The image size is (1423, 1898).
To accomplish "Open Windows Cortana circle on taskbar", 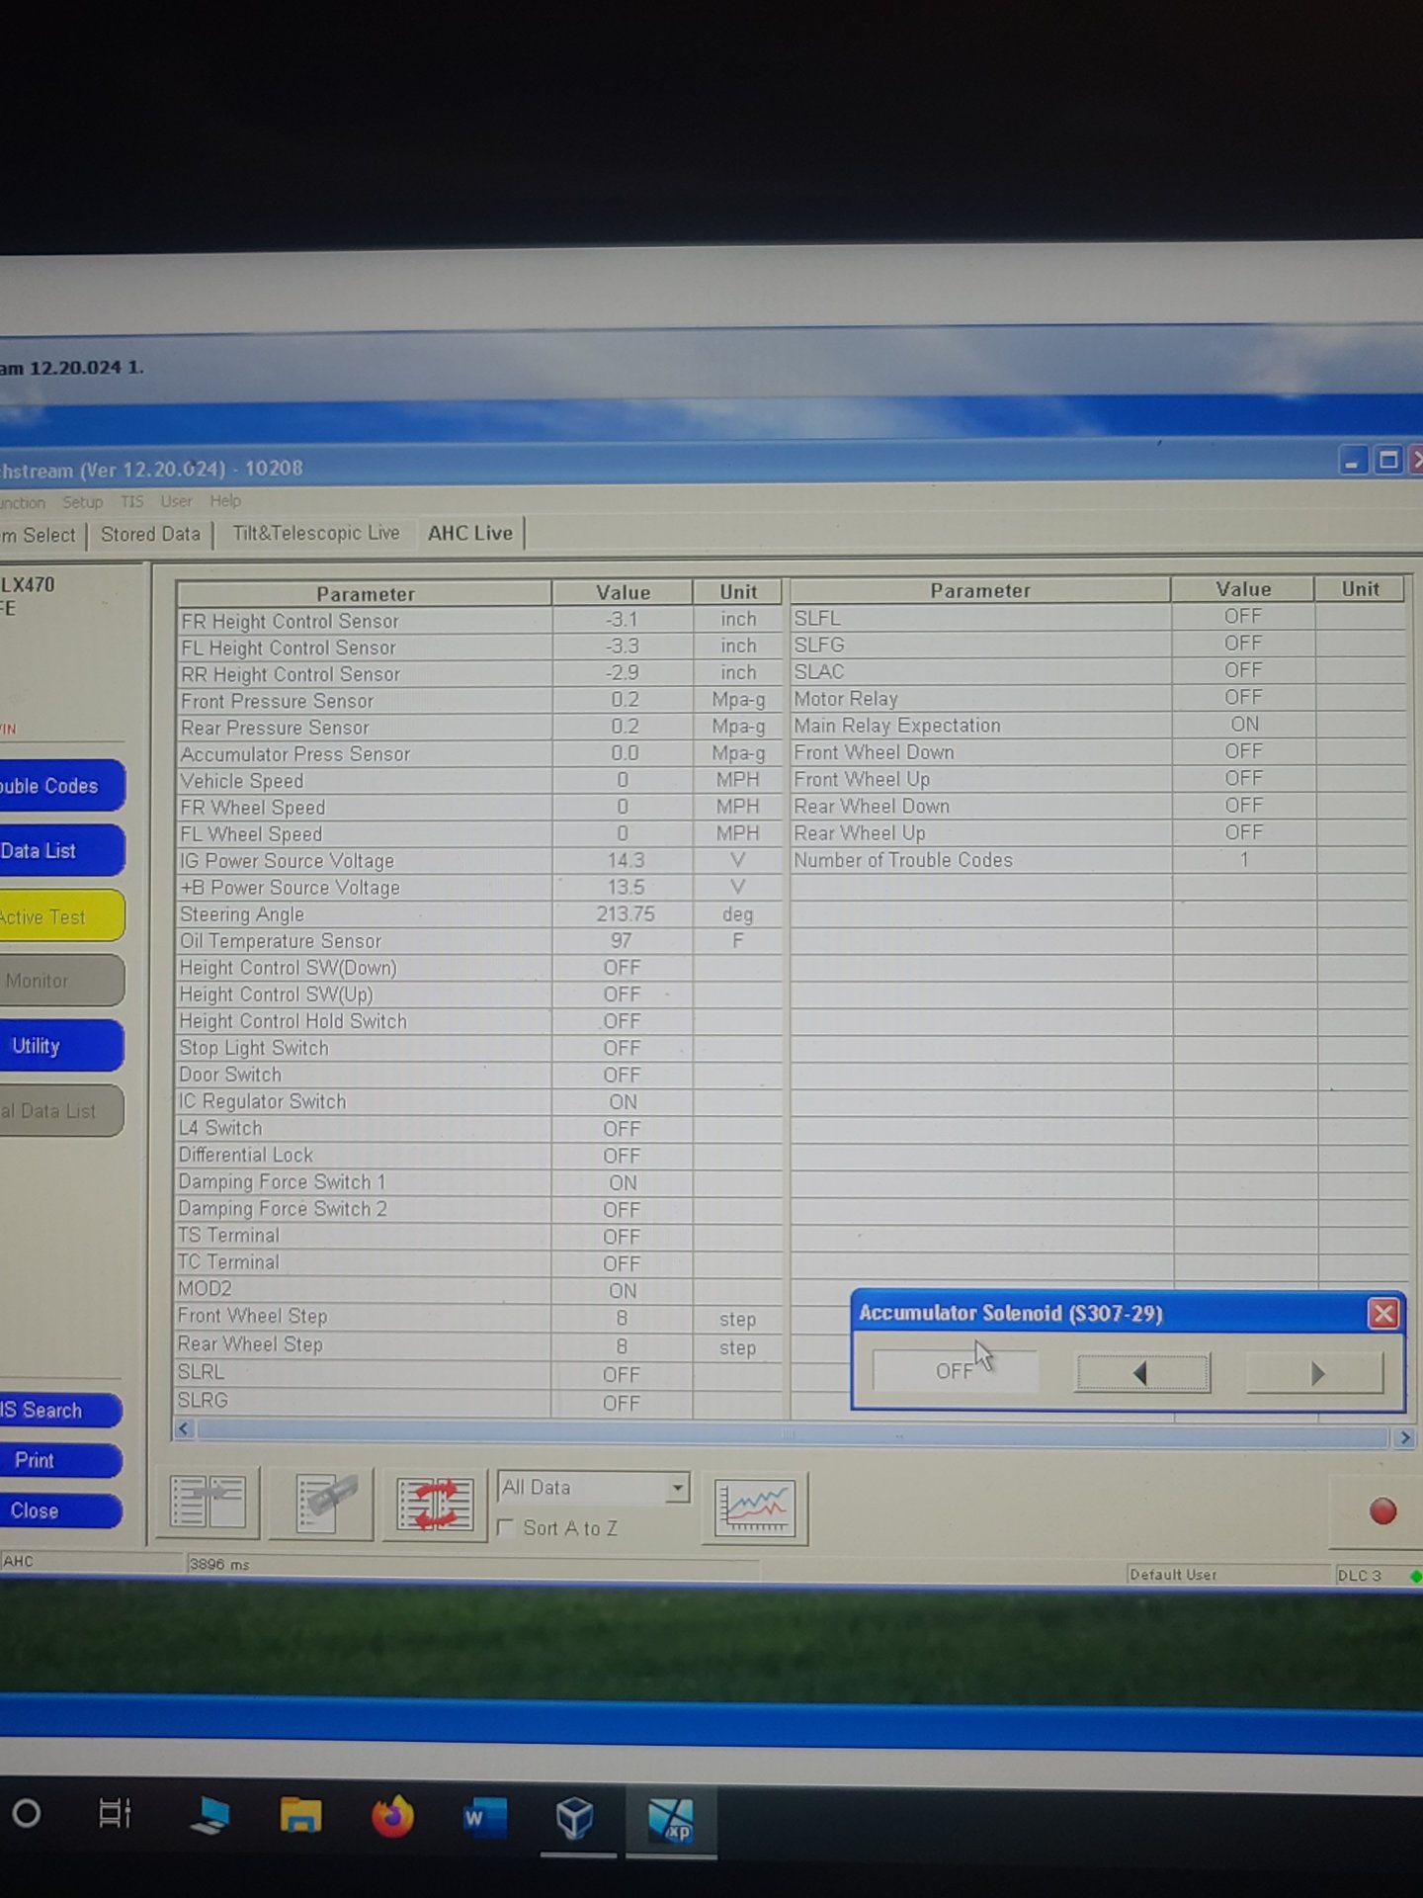I will coord(27,1813).
